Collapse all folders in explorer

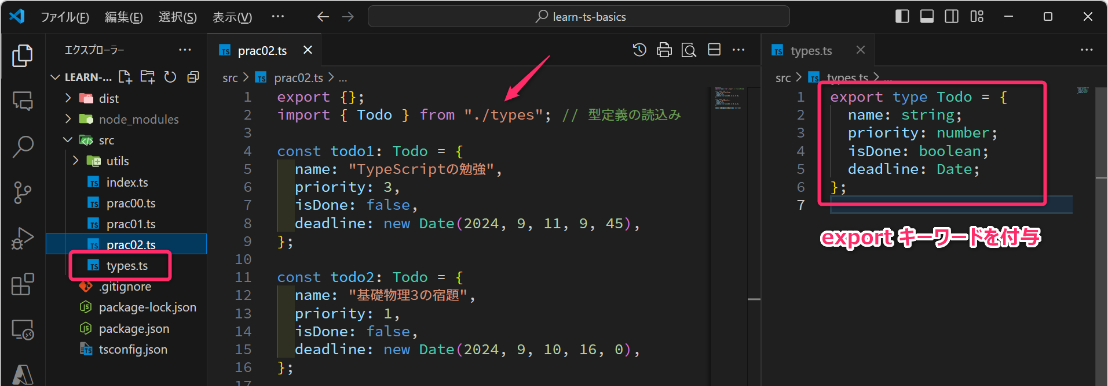point(193,77)
